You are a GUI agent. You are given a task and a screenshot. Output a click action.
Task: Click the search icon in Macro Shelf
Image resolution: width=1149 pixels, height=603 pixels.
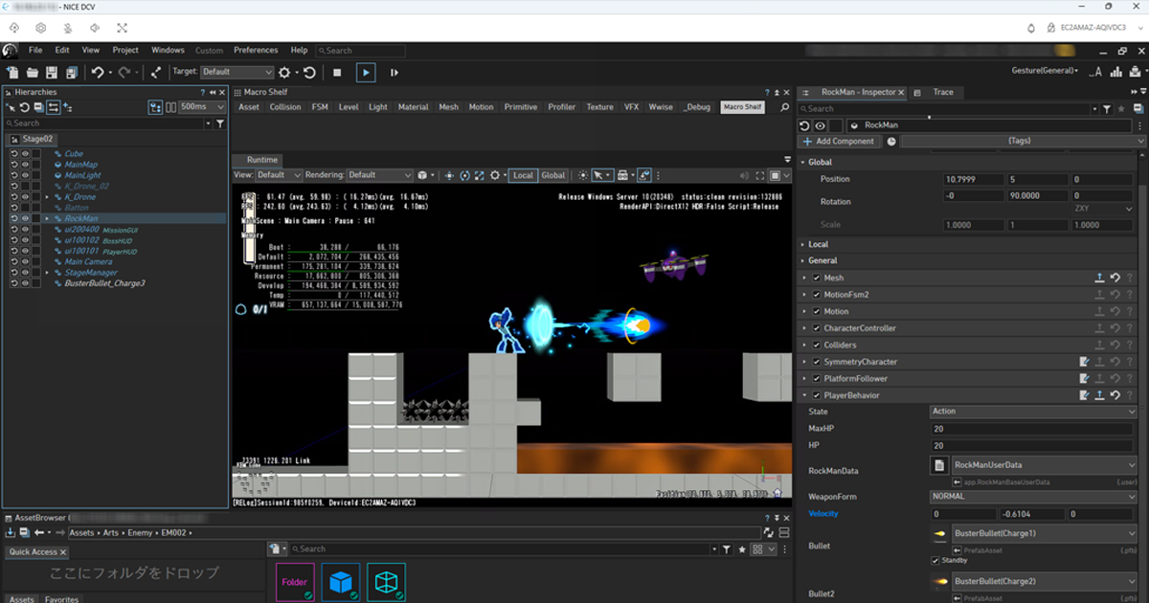(x=785, y=107)
